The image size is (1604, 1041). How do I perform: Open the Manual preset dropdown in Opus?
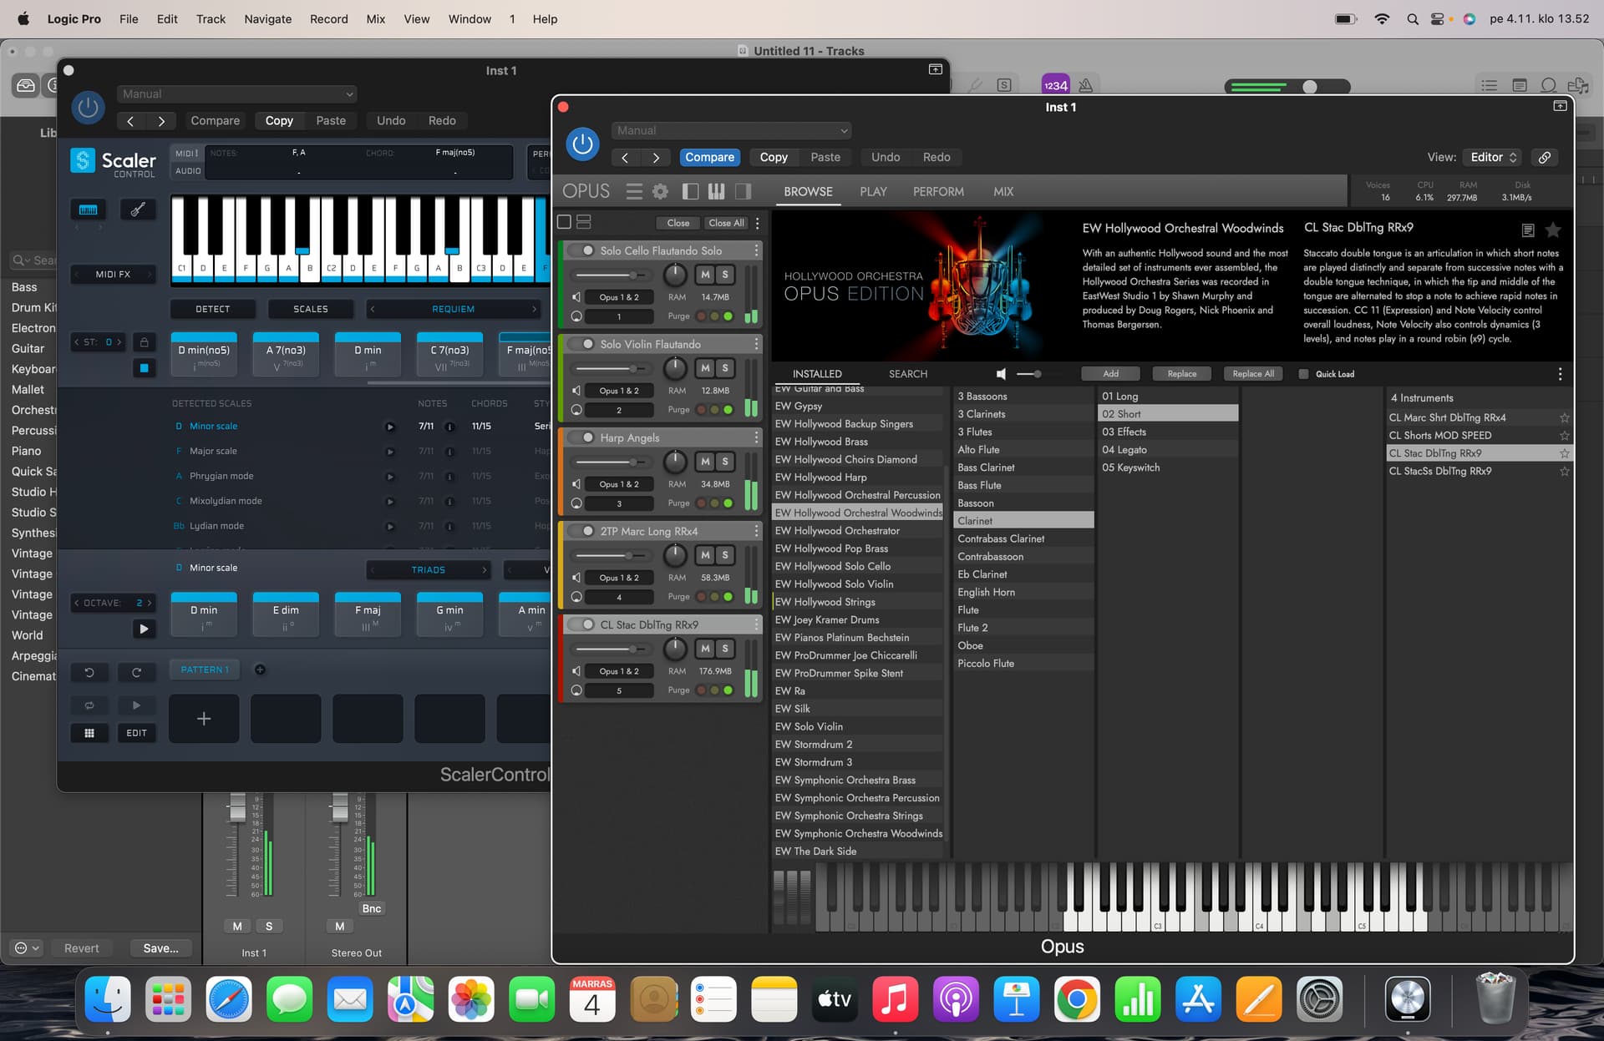731,130
